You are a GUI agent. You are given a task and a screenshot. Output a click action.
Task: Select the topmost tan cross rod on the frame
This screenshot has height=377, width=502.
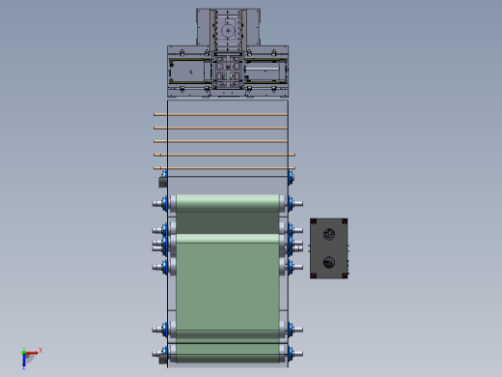coord(220,114)
